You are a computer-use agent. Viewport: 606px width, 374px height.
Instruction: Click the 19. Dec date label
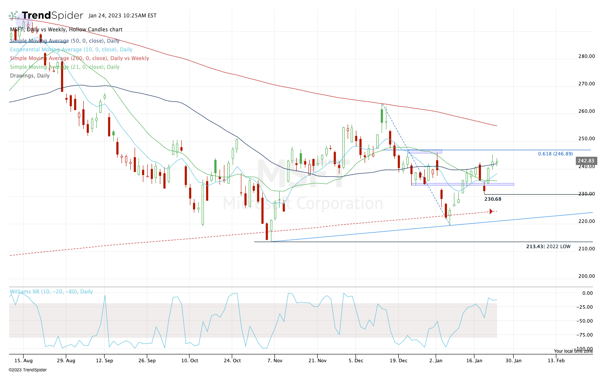point(398,361)
